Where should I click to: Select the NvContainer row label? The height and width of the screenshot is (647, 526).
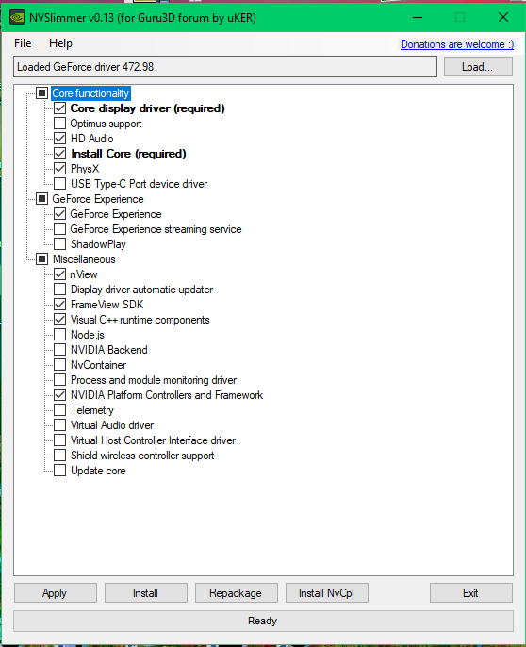(99, 365)
